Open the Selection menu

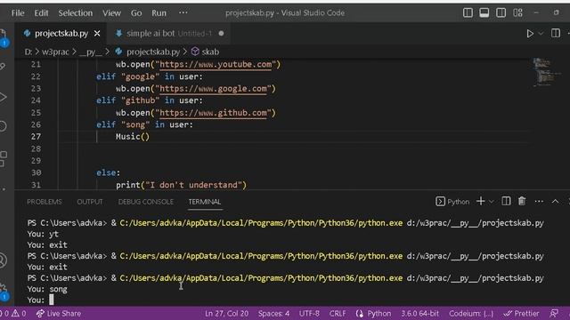(x=75, y=13)
